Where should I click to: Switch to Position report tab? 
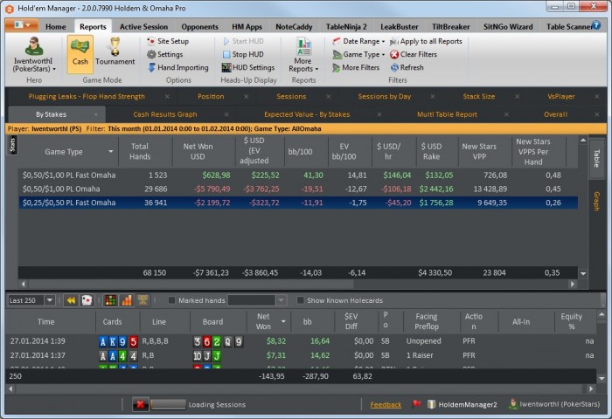pyautogui.click(x=211, y=97)
